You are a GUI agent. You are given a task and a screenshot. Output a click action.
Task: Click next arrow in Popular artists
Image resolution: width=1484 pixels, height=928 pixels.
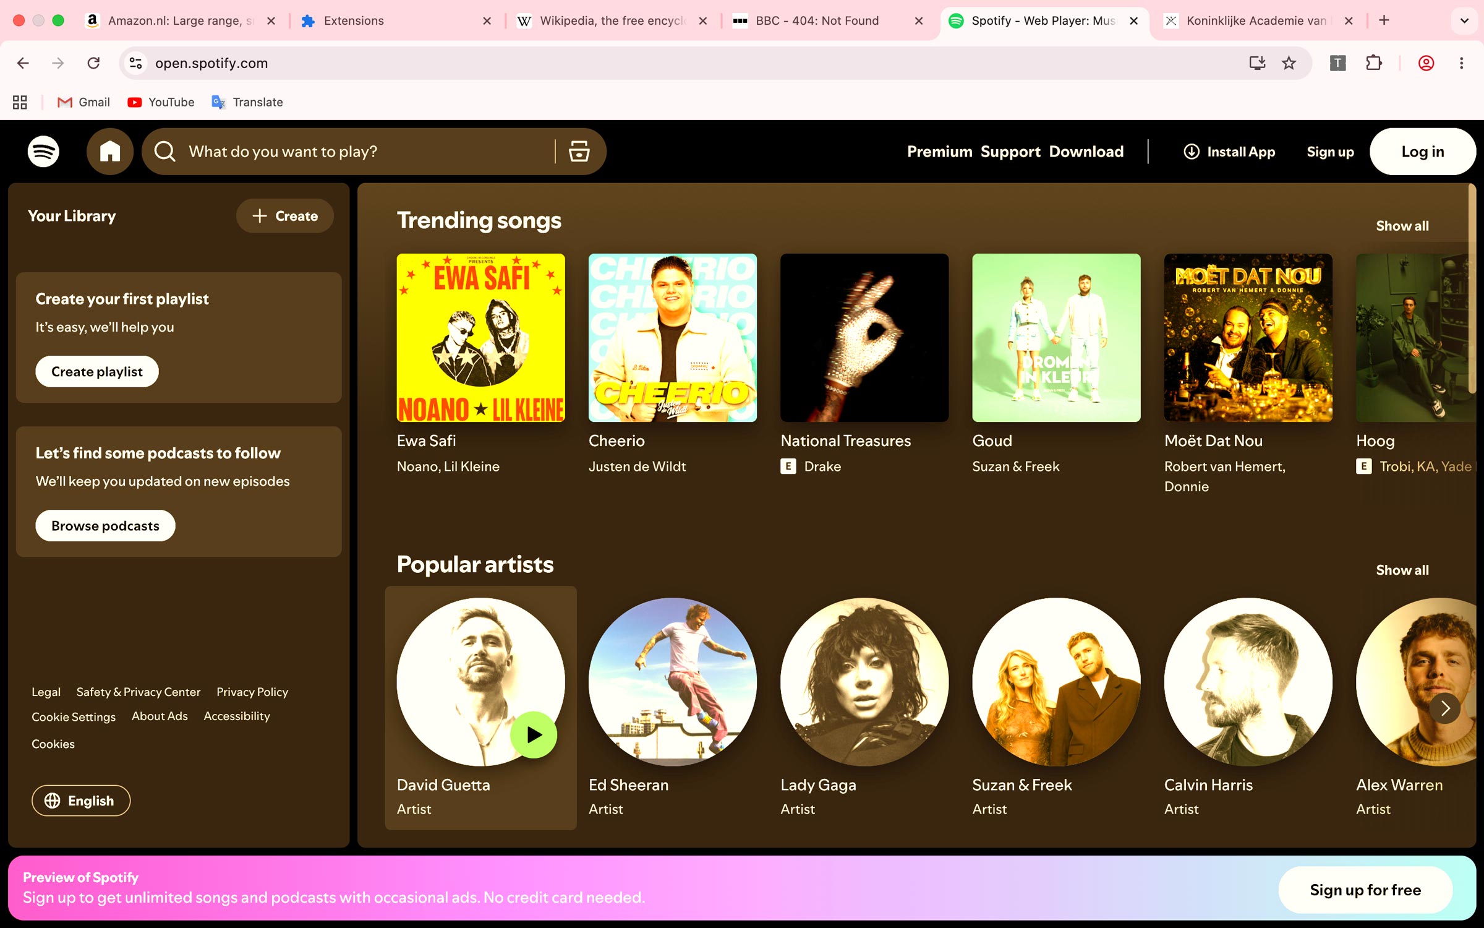[x=1445, y=708]
